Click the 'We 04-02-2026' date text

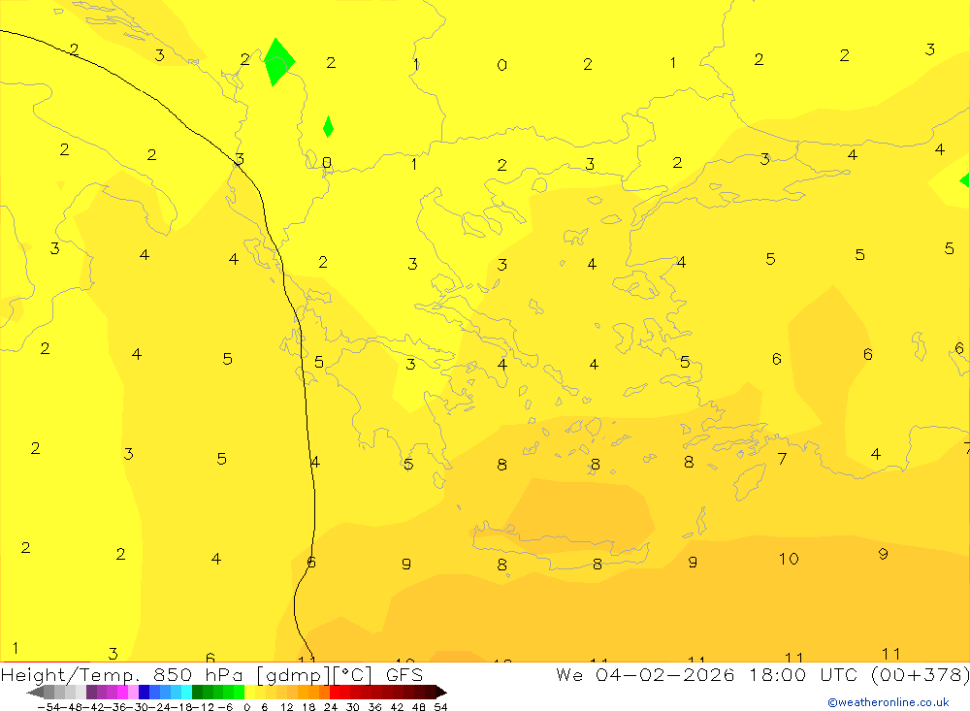(645, 674)
